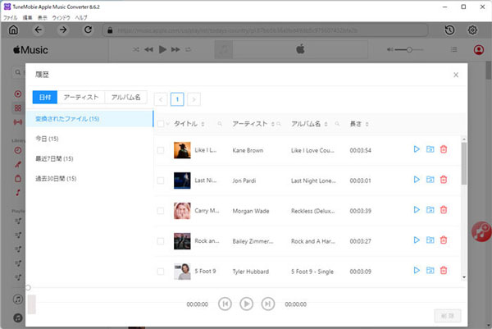Sort by the 長さ column arrows
This screenshot has height=329, width=492.
click(367, 124)
